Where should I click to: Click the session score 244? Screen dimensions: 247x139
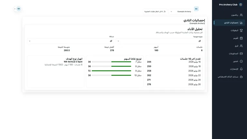point(149,62)
